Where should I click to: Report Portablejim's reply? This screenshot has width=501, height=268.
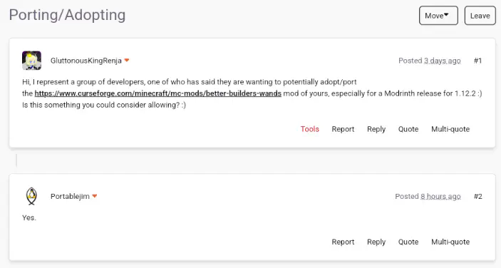[343, 242]
